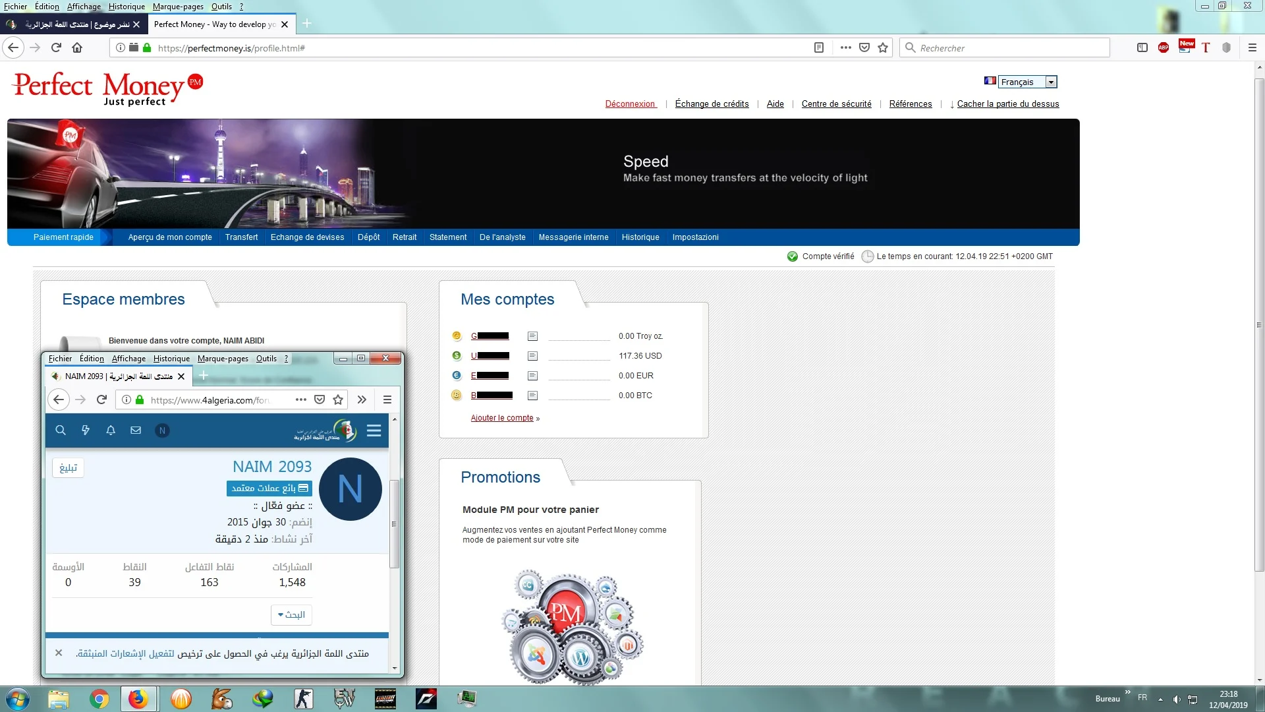The width and height of the screenshot is (1265, 712).
Task: Expand the البحث dropdown on forum profile
Action: pyautogui.click(x=291, y=614)
